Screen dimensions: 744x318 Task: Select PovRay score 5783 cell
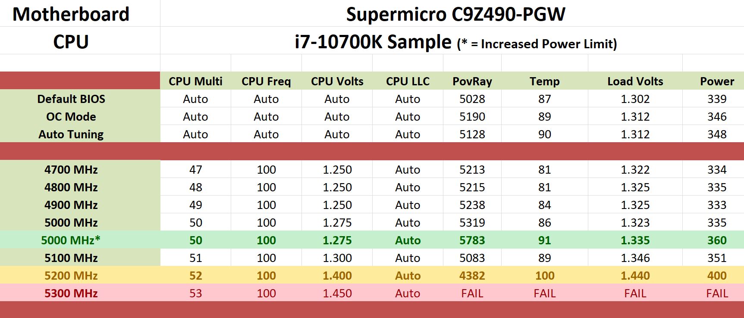[x=472, y=240]
